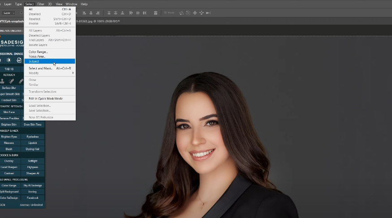Screen dimensions: 392x218
Task: Click Even Skin Tone button
Action: coord(33,125)
